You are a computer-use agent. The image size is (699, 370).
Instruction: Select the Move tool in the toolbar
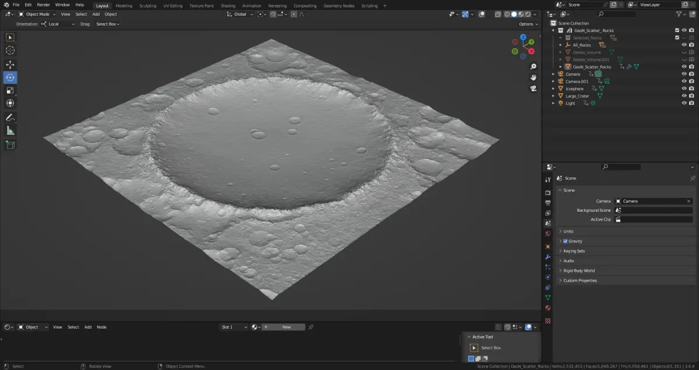[x=10, y=65]
